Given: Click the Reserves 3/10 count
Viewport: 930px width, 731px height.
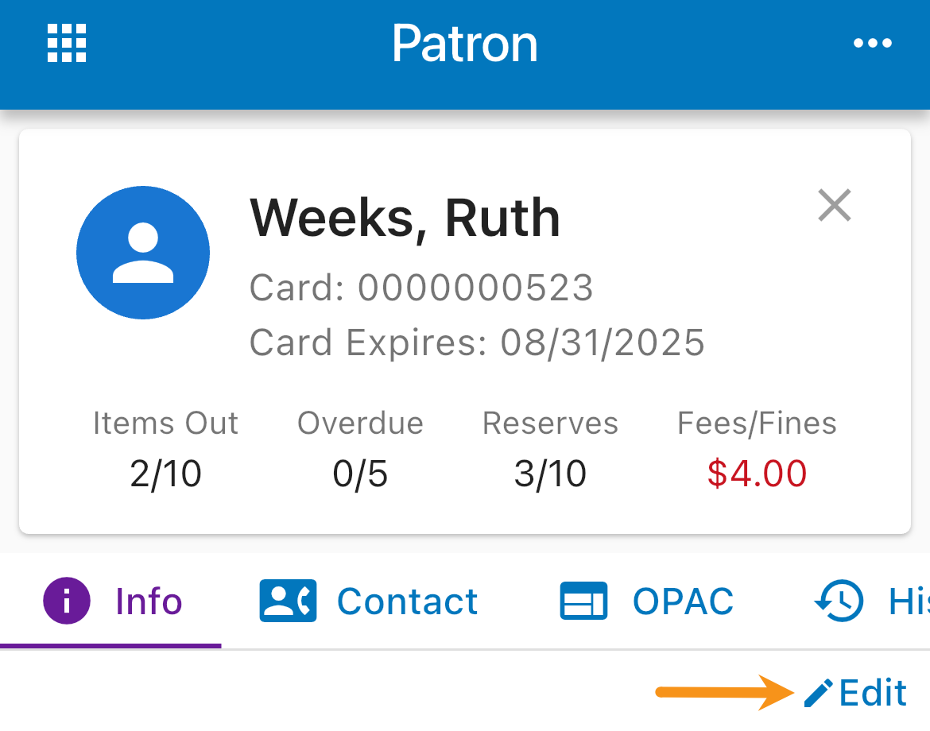Looking at the screenshot, I should [549, 473].
